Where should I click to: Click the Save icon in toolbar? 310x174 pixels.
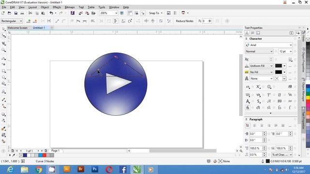click(16, 13)
